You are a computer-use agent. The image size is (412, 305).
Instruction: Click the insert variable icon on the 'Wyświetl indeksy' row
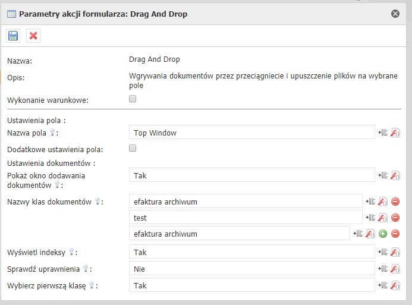coord(383,252)
